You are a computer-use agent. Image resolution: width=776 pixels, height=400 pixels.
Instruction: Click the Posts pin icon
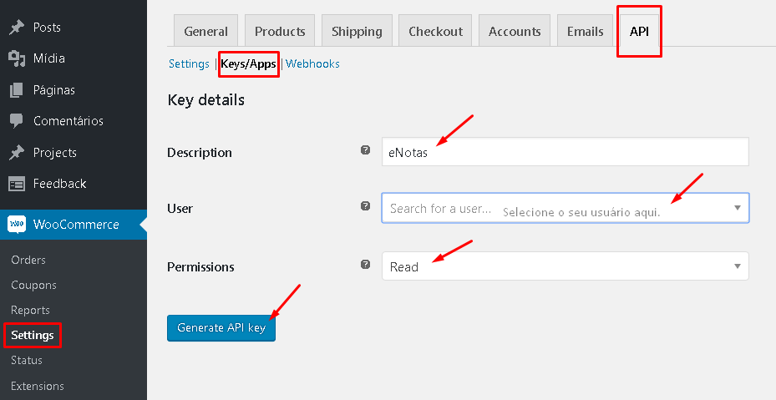point(17,28)
